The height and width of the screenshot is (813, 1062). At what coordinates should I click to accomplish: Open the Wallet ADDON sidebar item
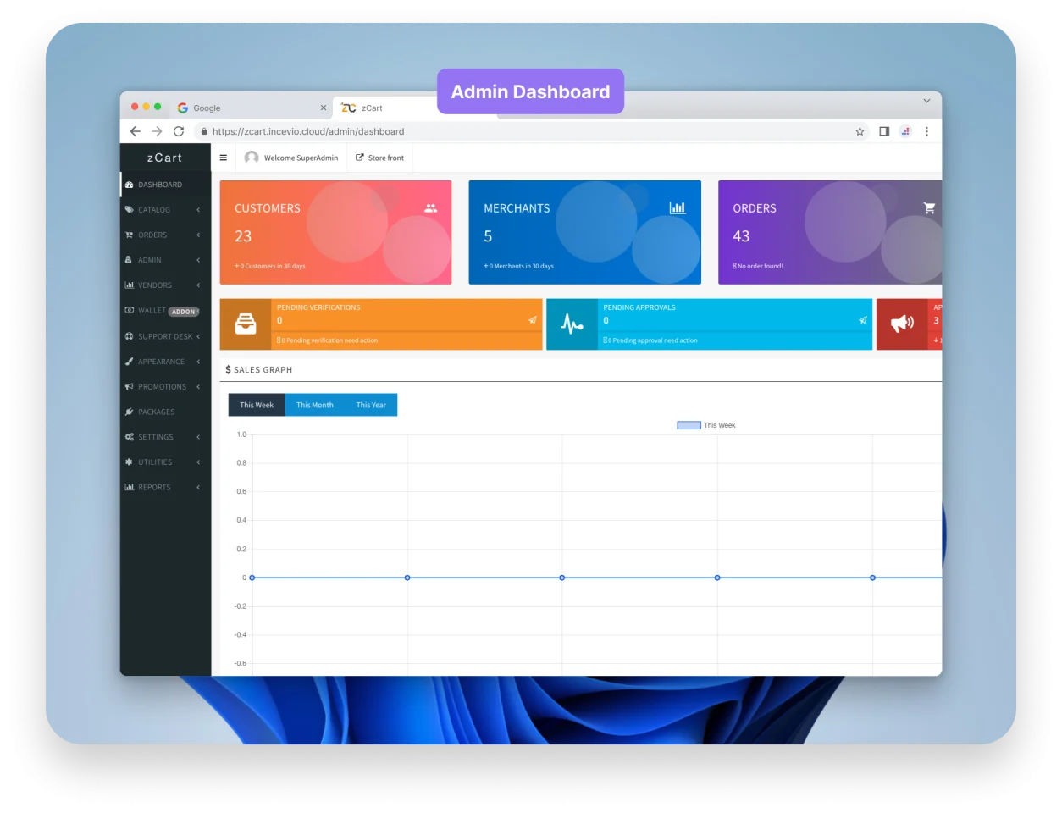[x=165, y=311]
